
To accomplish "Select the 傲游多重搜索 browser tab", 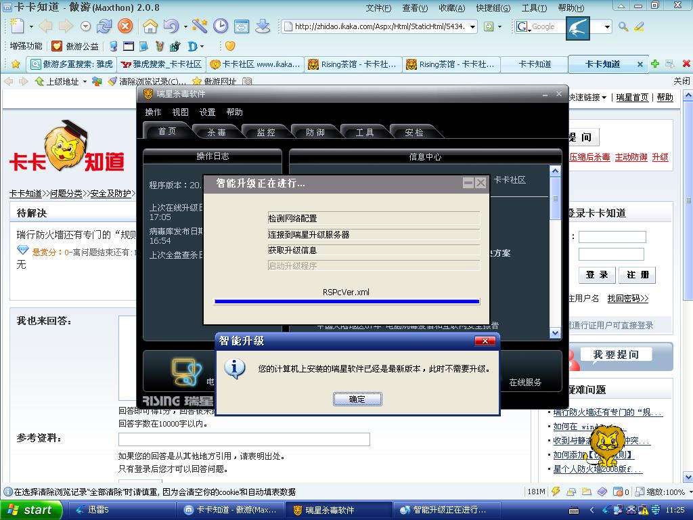I will coord(71,64).
